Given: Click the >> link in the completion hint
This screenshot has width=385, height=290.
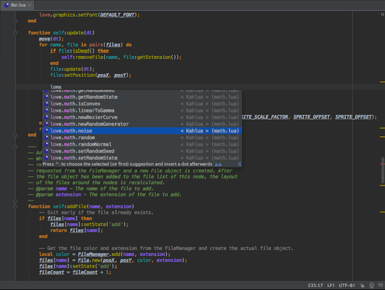Looking at the screenshot, I should coord(218,165).
